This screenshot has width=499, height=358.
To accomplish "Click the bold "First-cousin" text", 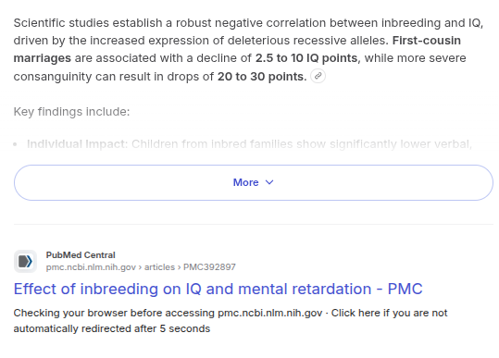I will (427, 41).
